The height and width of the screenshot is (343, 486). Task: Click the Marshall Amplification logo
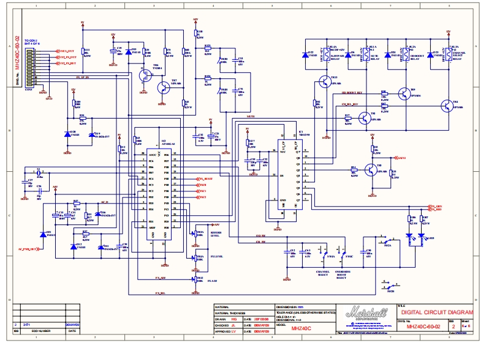pos(366,313)
